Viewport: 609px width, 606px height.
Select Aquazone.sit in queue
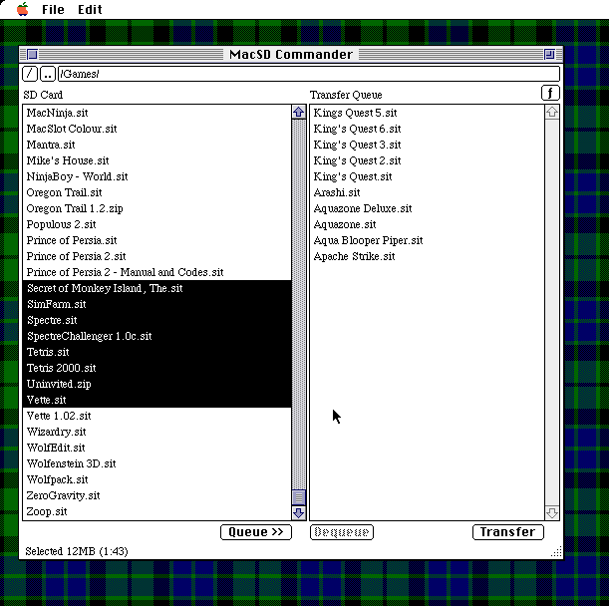tap(428, 224)
